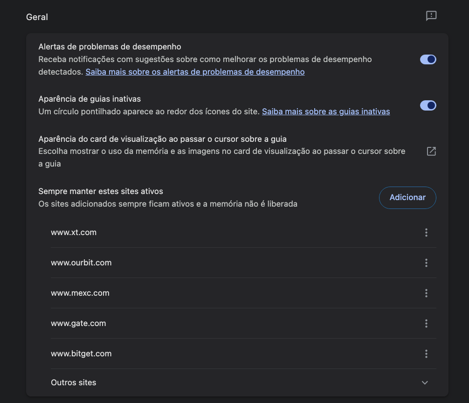Expand the Outros sites chevron
The width and height of the screenshot is (469, 403).
coord(425,383)
